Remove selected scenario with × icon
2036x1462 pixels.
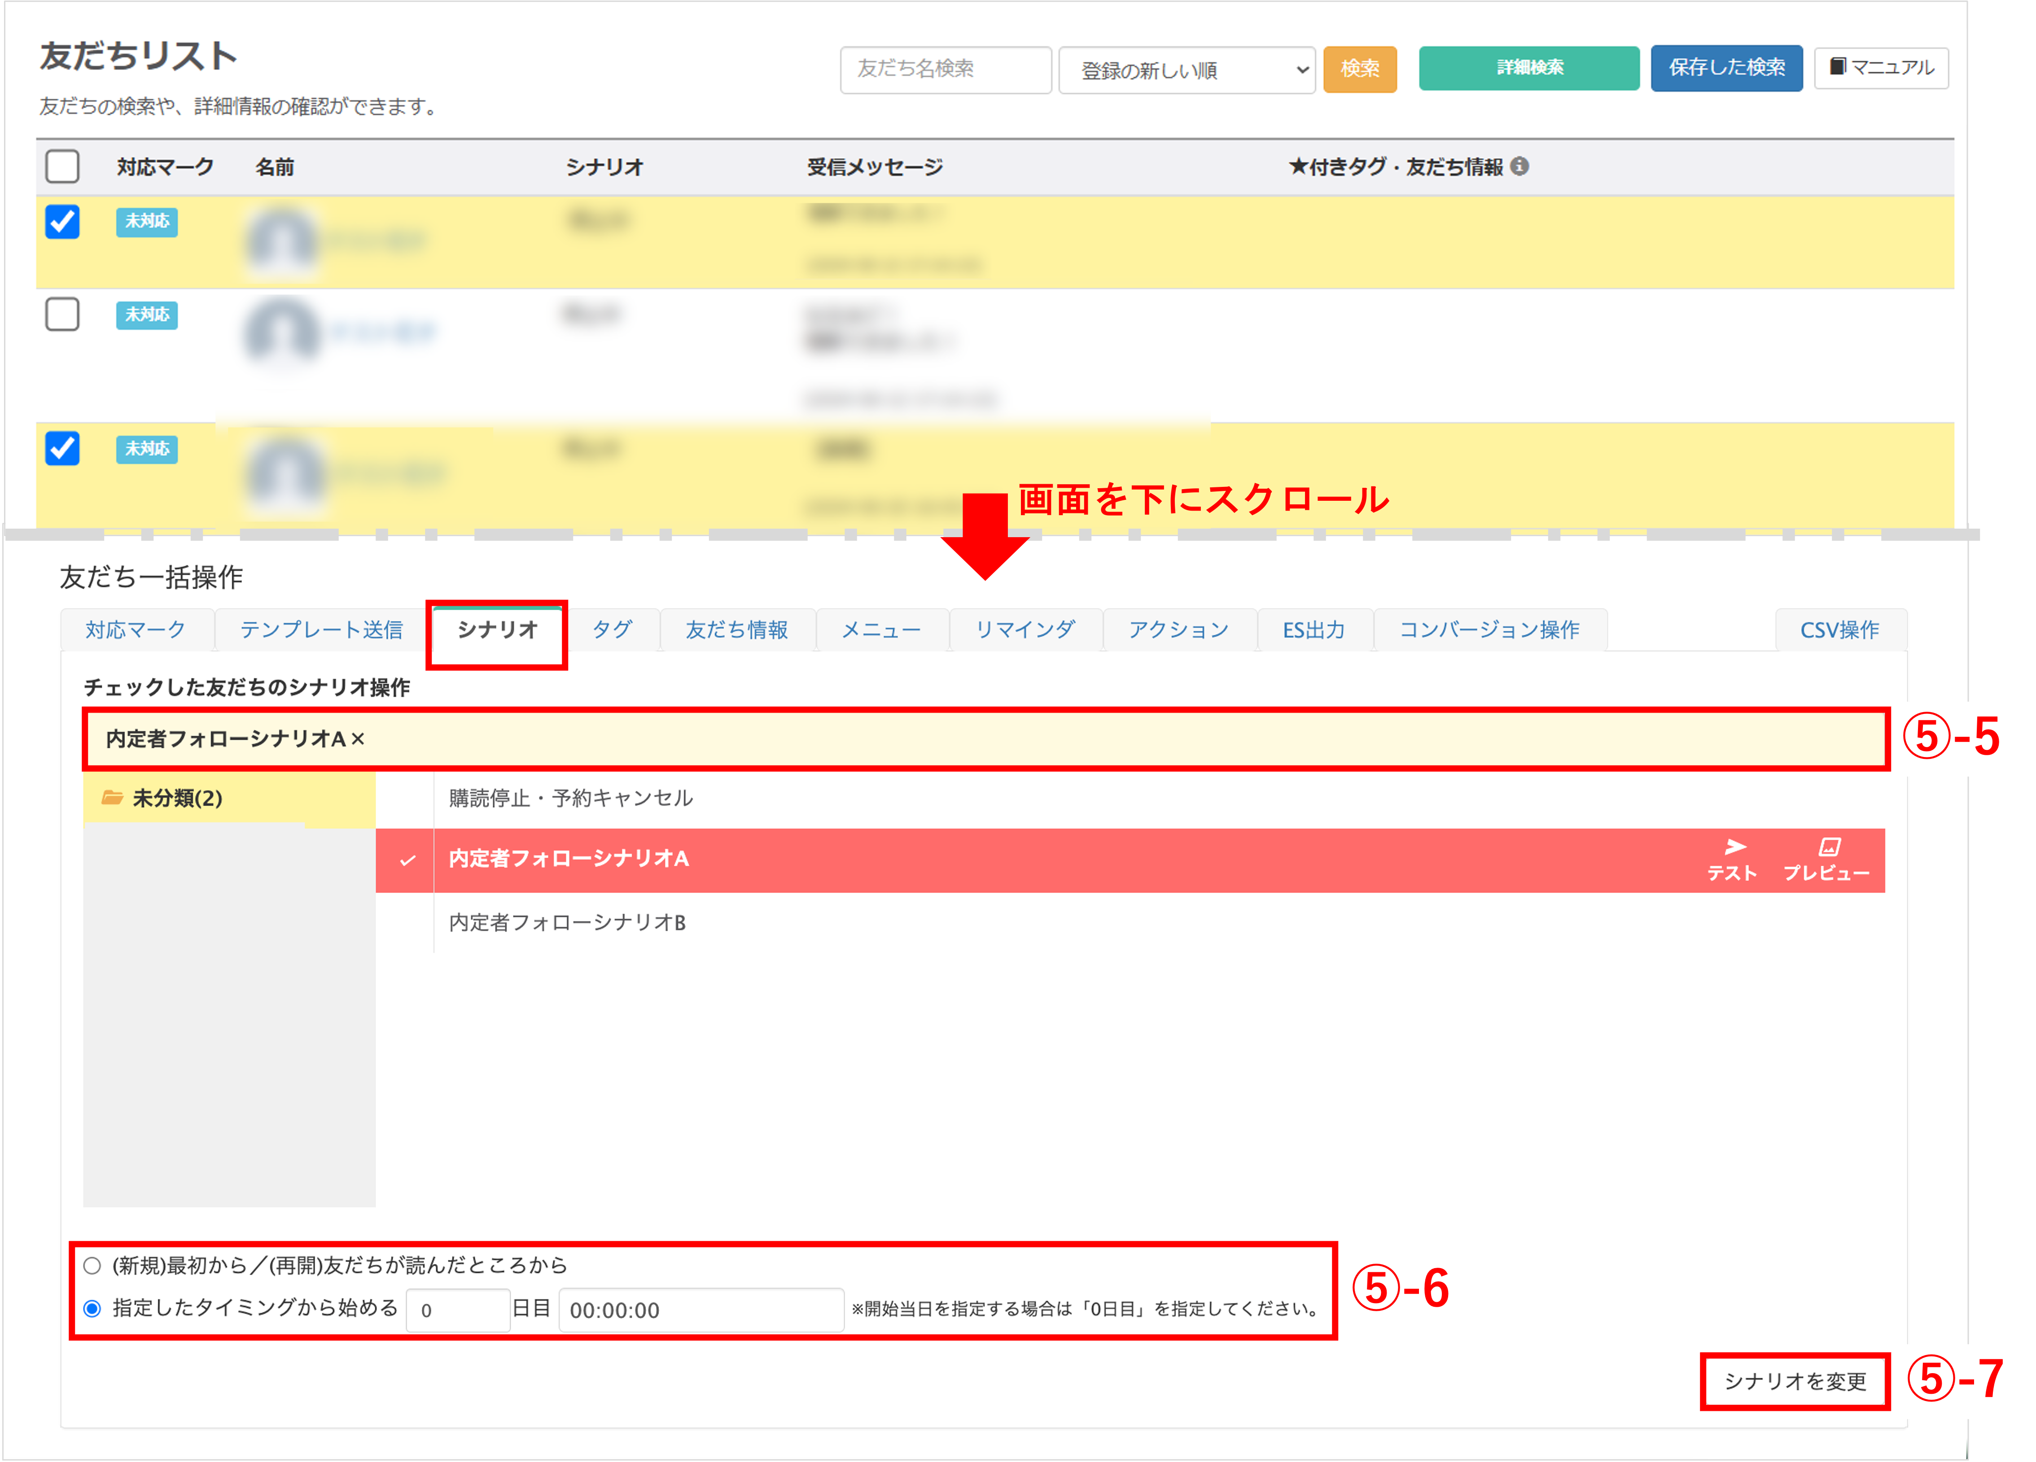tap(358, 740)
